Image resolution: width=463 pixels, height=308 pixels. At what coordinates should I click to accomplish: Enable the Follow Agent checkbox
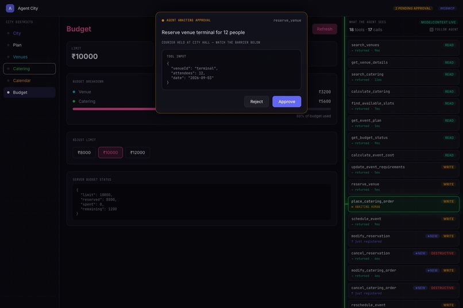(x=431, y=29)
